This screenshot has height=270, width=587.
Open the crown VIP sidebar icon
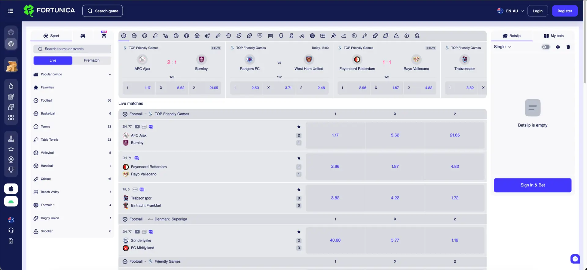11,149
